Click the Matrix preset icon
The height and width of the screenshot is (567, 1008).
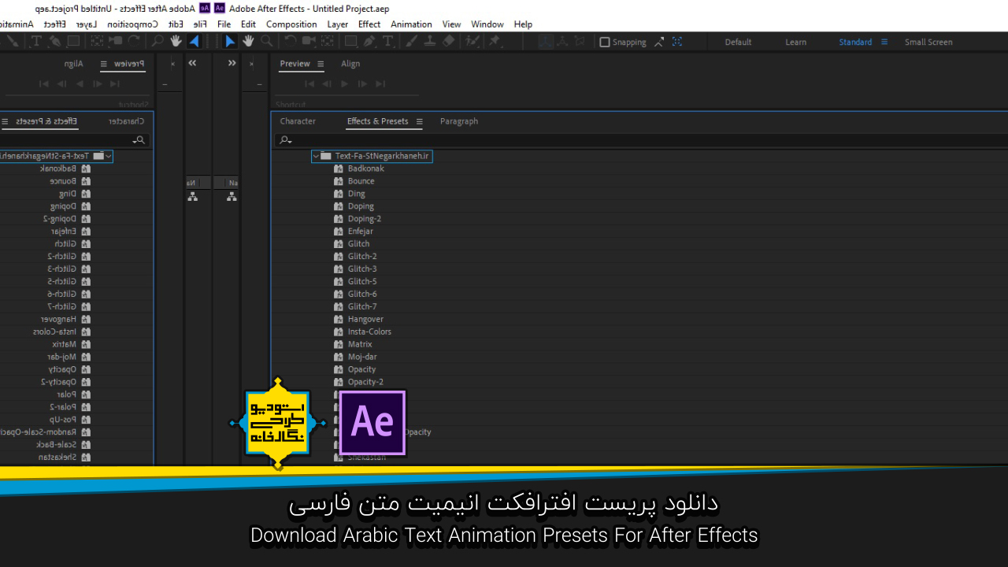tap(339, 344)
